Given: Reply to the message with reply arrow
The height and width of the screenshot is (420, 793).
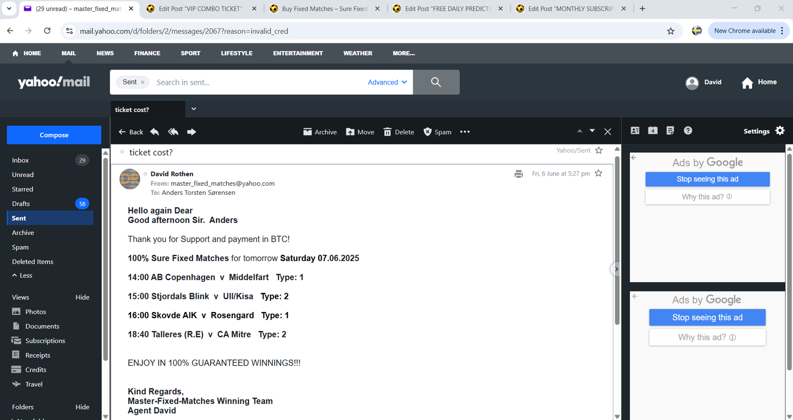Looking at the screenshot, I should (x=154, y=132).
